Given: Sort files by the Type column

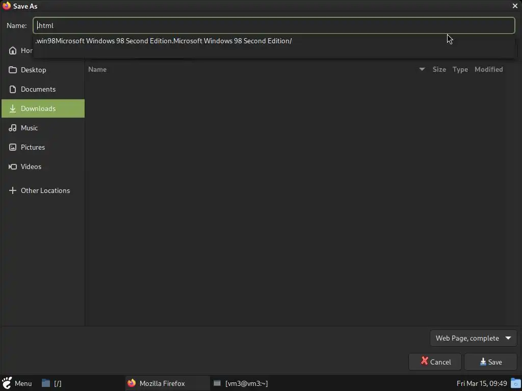Looking at the screenshot, I should pyautogui.click(x=460, y=69).
